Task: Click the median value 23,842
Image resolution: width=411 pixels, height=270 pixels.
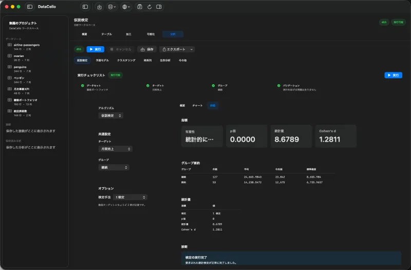Action: [280, 177]
